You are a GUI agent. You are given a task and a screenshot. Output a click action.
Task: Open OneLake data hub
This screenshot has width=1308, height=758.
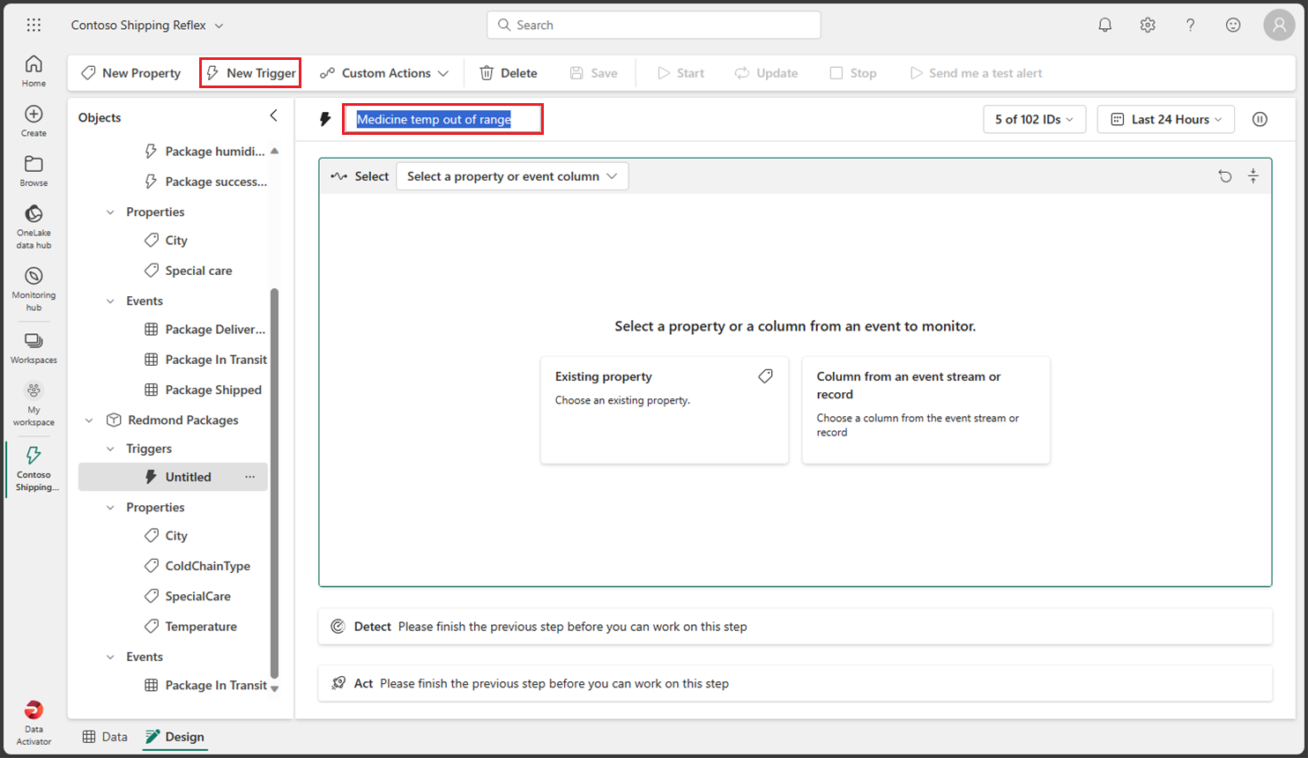33,227
